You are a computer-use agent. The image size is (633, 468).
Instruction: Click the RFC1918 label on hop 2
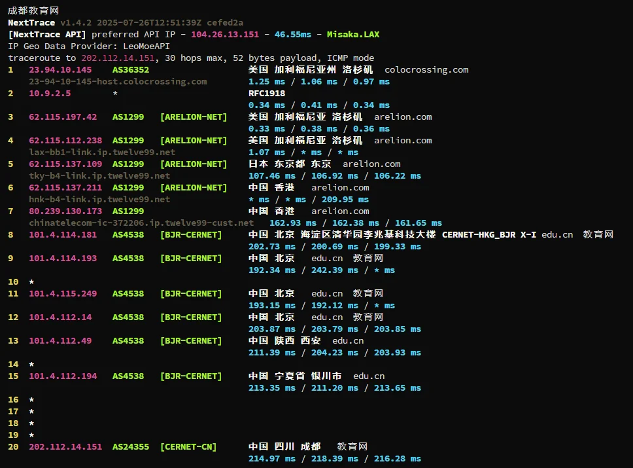click(x=267, y=94)
